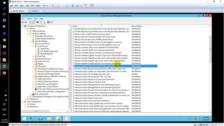
Task: Open Firefox from host taskbar
Action: click(x=4, y=20)
